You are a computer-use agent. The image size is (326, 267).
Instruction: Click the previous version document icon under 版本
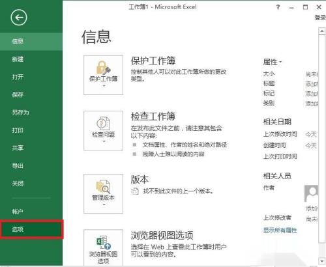coord(135,191)
